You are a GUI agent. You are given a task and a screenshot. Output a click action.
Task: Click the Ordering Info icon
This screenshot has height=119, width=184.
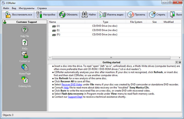click(x=25, y=80)
